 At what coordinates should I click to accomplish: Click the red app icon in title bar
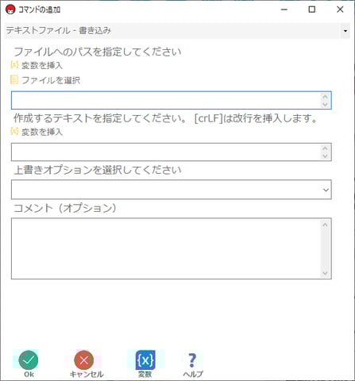pos(10,10)
